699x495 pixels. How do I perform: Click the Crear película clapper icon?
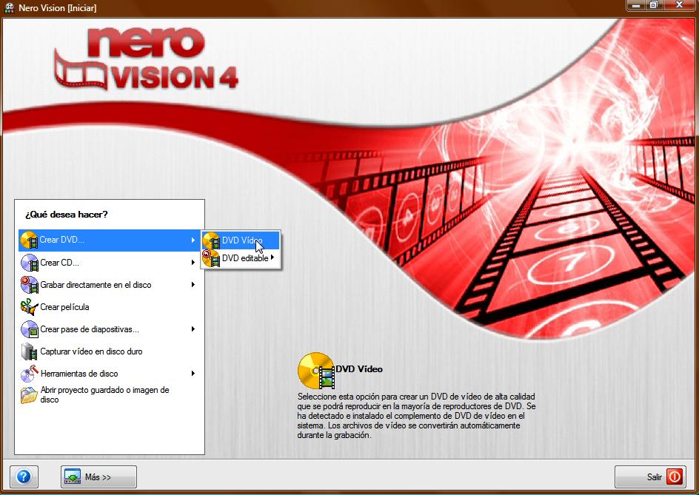[x=30, y=307]
